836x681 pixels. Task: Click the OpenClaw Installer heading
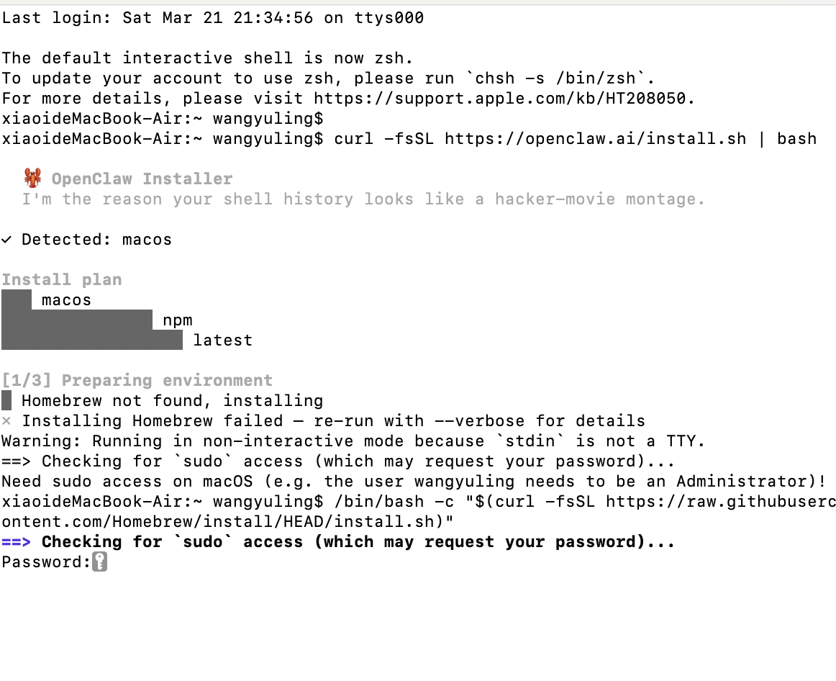[142, 179]
